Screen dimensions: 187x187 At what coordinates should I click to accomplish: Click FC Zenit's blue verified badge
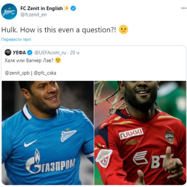pyautogui.click(x=73, y=8)
